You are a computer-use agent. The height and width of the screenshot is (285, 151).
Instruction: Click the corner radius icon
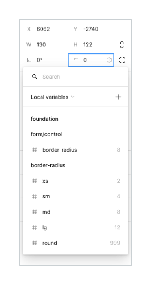(x=75, y=60)
